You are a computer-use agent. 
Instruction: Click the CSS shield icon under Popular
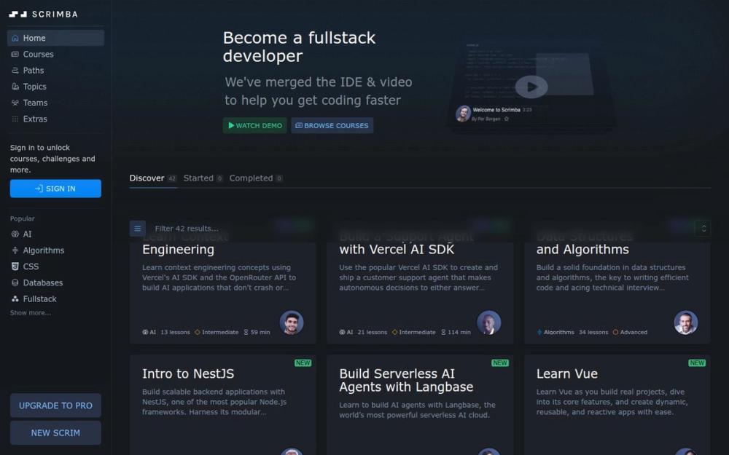15,266
